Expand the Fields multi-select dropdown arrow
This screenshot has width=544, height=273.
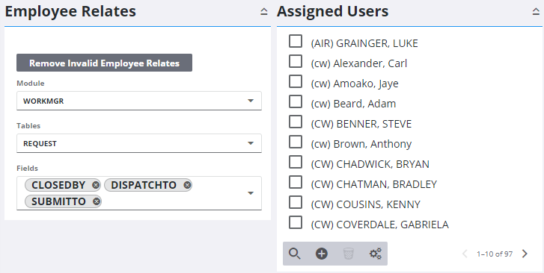pyautogui.click(x=251, y=193)
